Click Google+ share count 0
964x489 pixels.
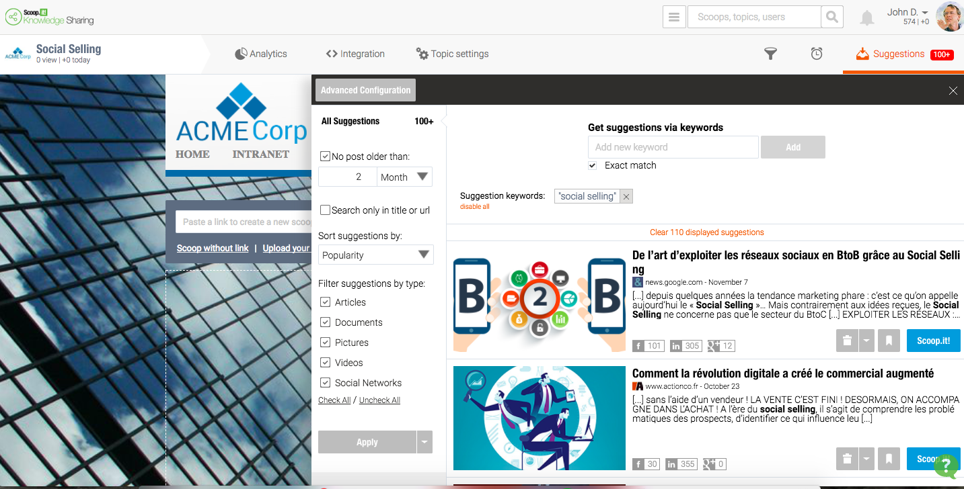coord(714,464)
